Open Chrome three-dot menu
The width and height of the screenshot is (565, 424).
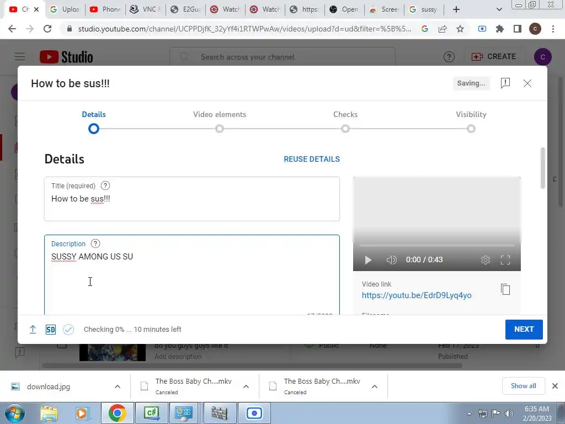tap(553, 29)
